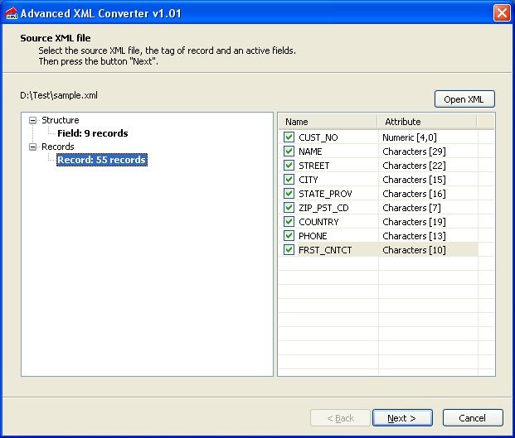
Task: Uncheck the CITY field checkbox
Action: 289,180
